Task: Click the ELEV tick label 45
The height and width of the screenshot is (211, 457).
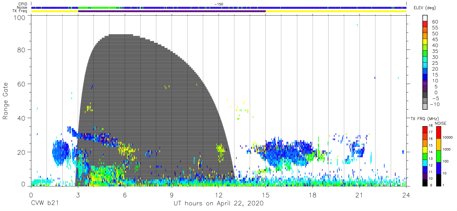Action: pos(435,39)
